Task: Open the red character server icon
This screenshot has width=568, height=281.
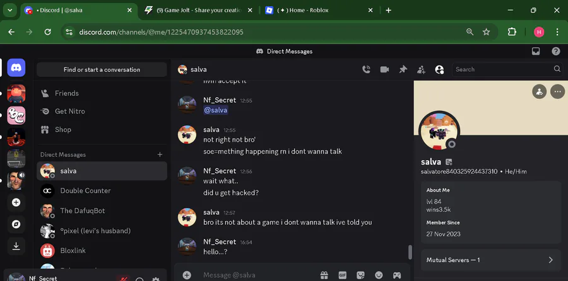Action: coord(16,94)
